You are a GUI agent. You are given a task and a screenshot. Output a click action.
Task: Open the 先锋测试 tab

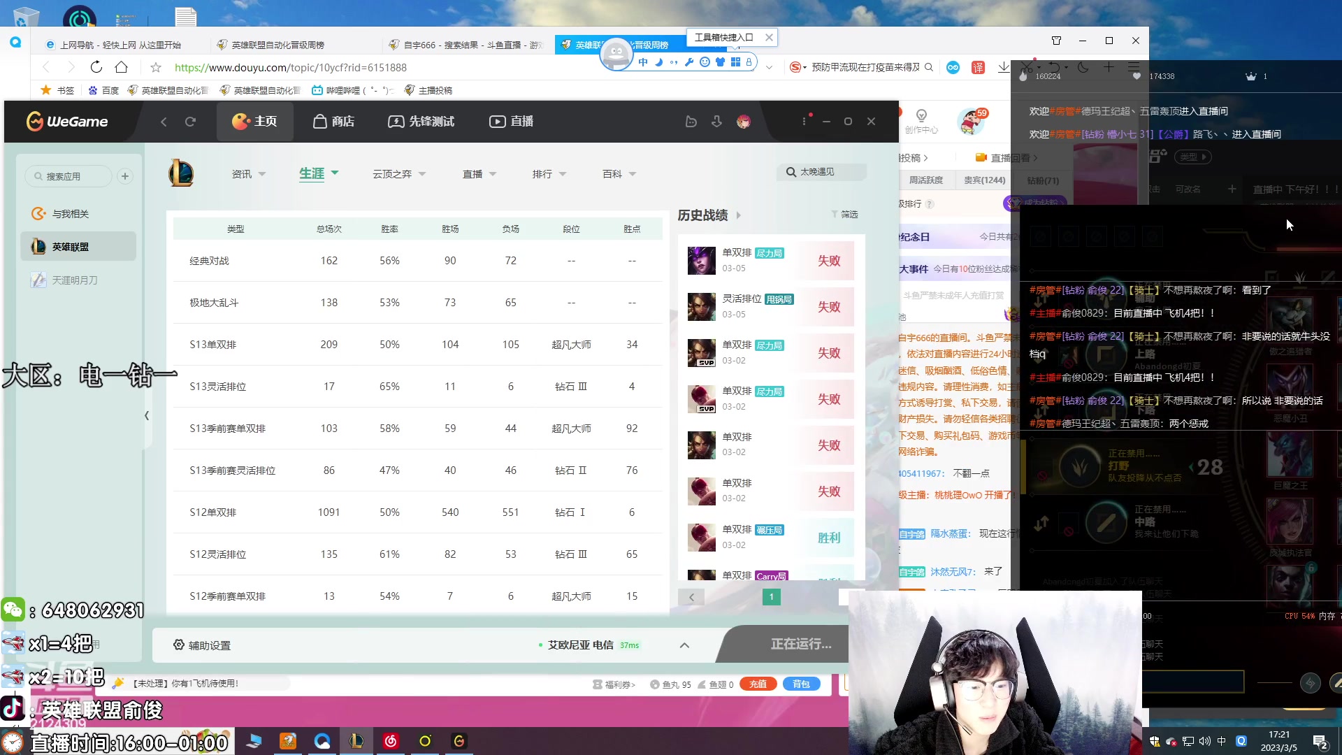[421, 122]
